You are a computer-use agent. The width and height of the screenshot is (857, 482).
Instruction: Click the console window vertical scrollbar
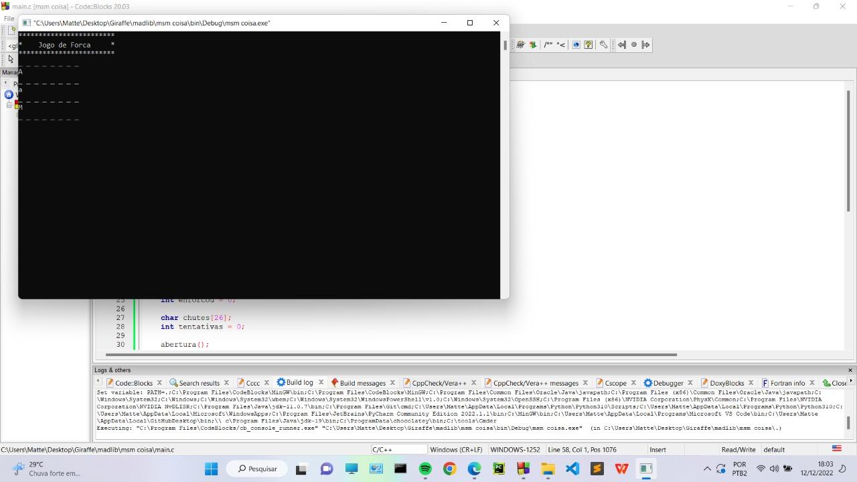(x=505, y=46)
